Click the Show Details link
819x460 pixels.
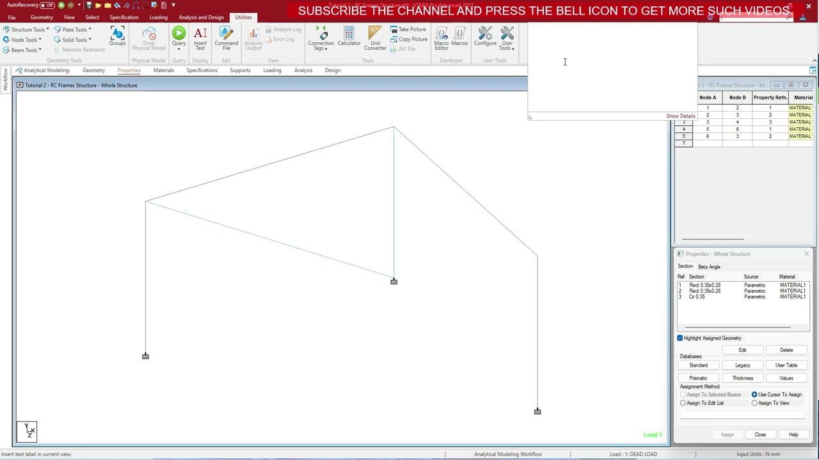point(680,116)
